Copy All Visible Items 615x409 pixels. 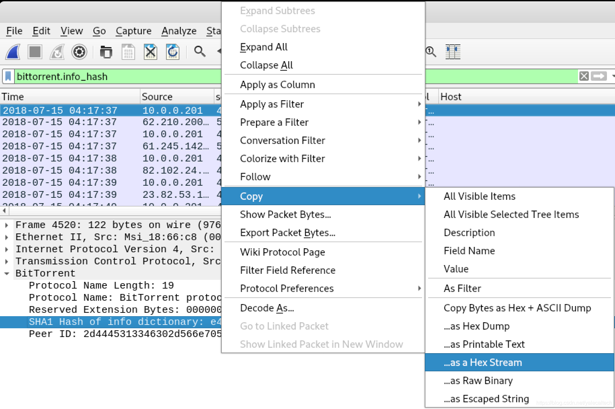[519, 196]
